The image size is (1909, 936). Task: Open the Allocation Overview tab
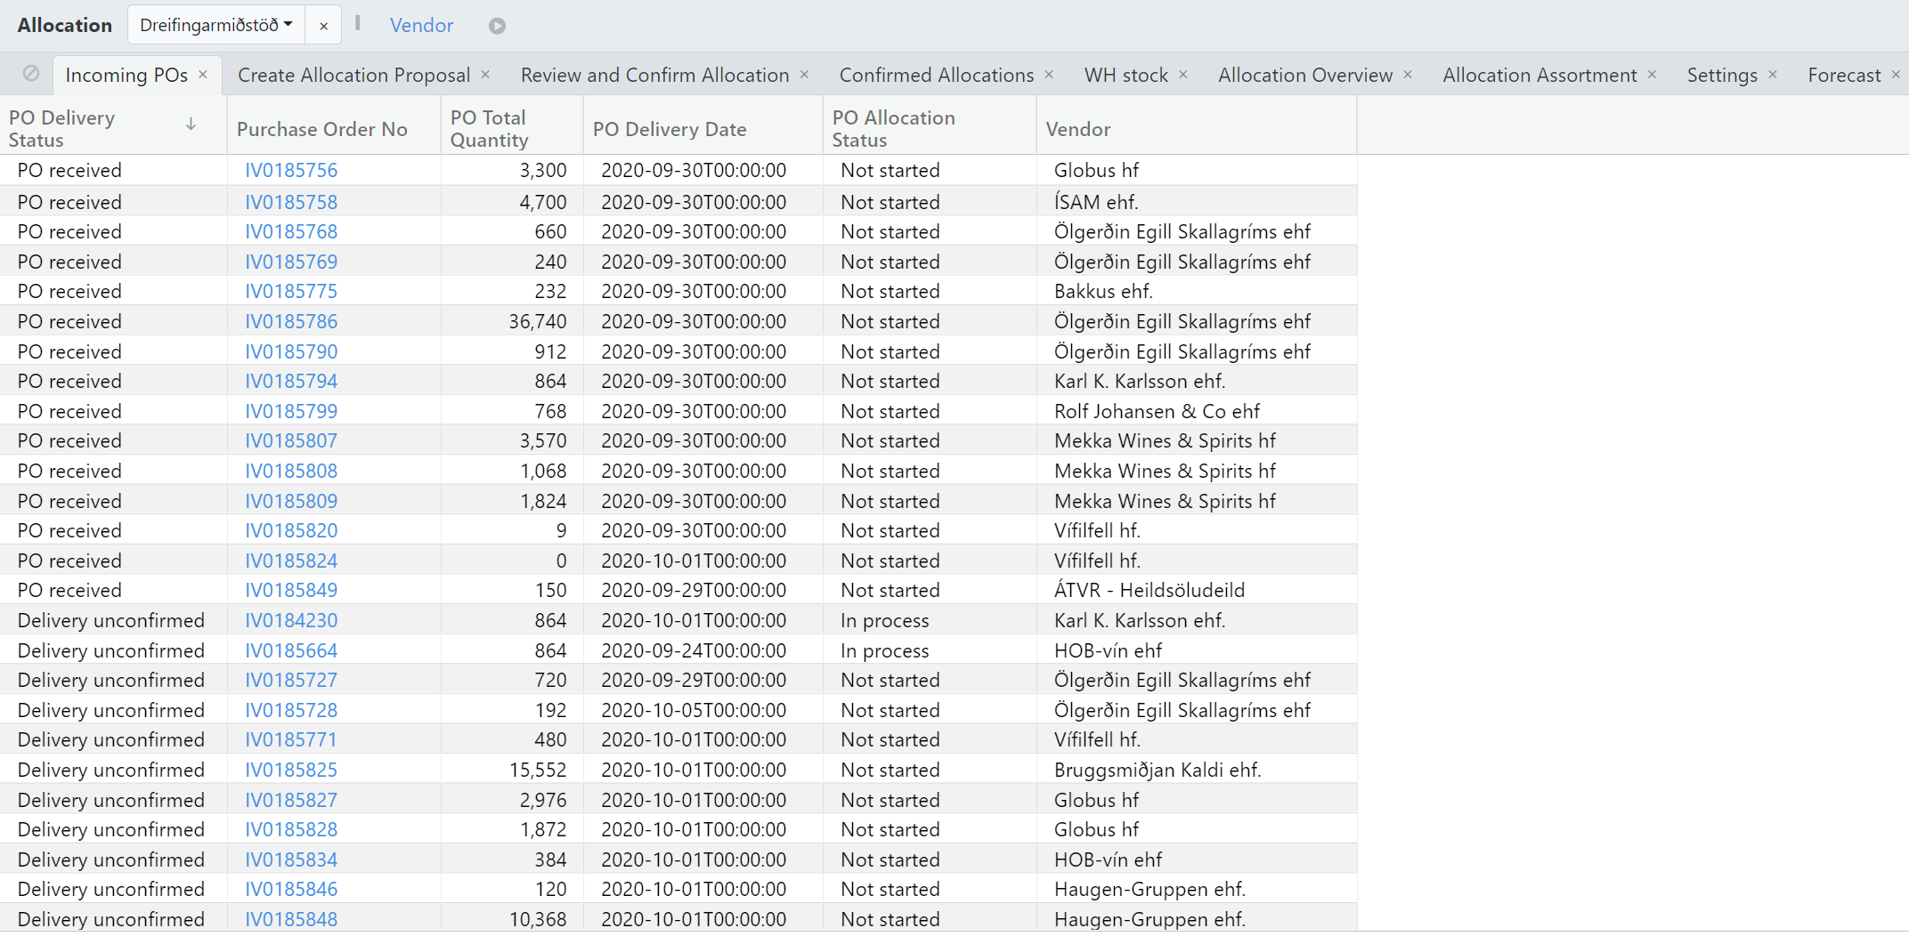tap(1304, 76)
